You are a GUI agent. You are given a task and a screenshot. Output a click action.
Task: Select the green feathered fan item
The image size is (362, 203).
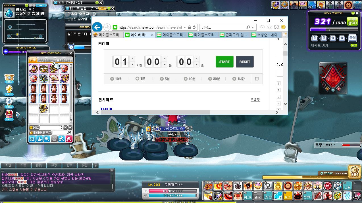(44, 79)
